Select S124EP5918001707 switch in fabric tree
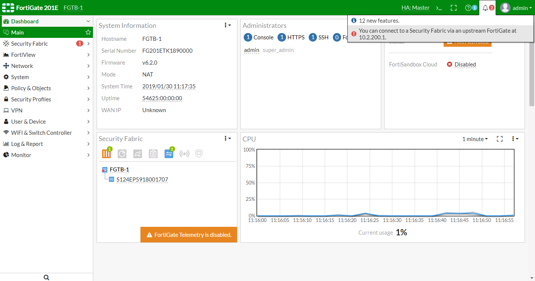The image size is (535, 281). pyautogui.click(x=142, y=180)
